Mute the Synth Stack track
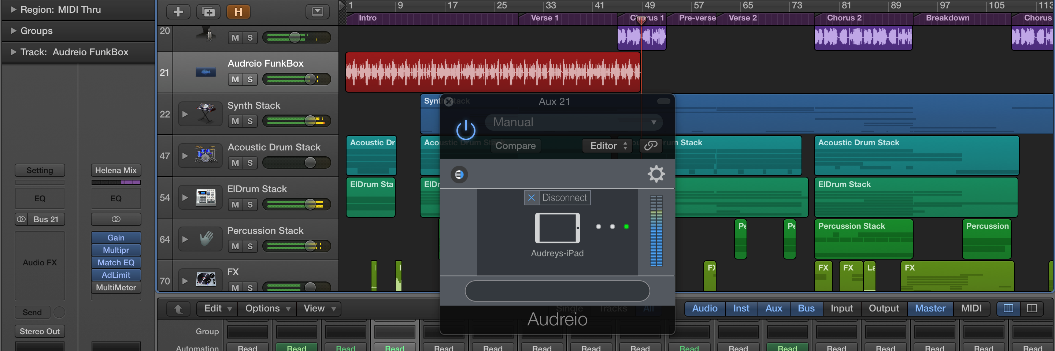 click(235, 121)
